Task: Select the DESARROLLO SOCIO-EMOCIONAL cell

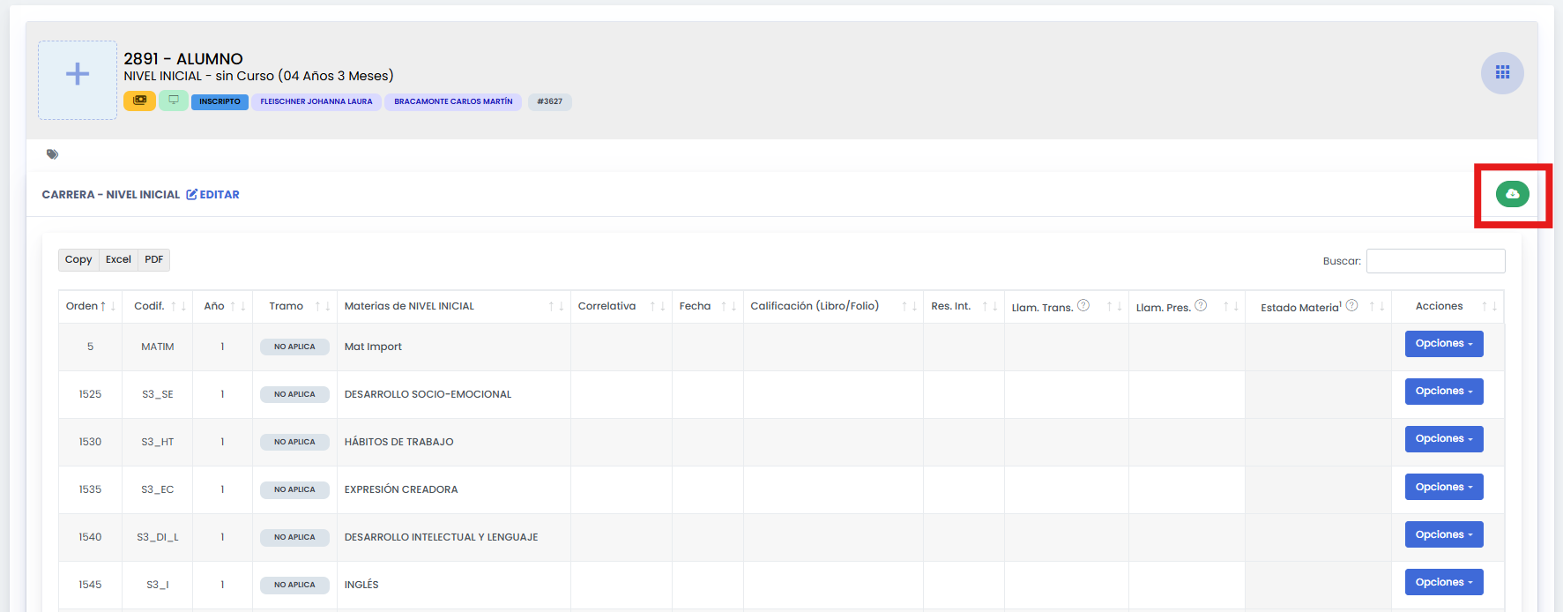Action: coord(454,394)
